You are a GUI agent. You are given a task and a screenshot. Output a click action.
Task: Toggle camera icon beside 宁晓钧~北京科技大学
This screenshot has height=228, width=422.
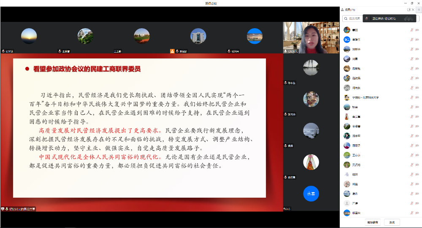[417, 97]
